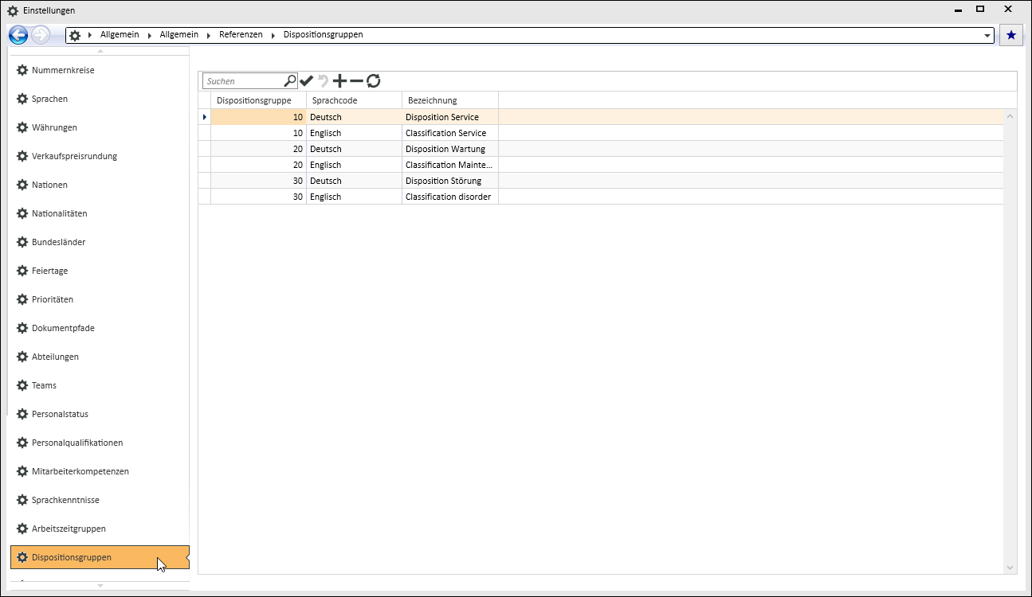Screen dimensions: 1032x597
Task: Click the gear icon beside Teams
Action: [22, 385]
